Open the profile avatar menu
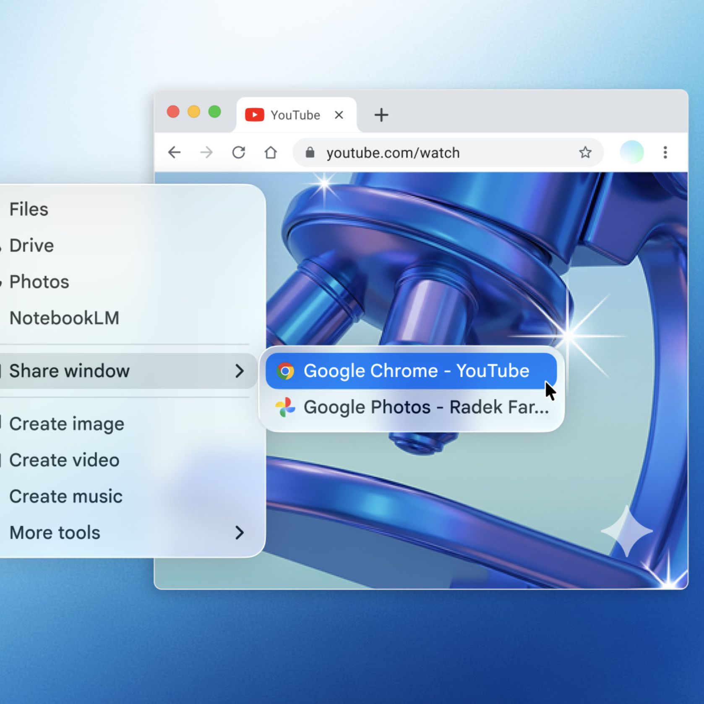Viewport: 704px width, 704px height. point(632,152)
